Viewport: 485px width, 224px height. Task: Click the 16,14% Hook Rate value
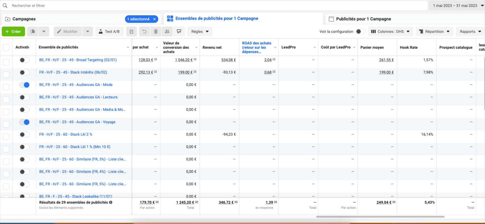pos(427,134)
